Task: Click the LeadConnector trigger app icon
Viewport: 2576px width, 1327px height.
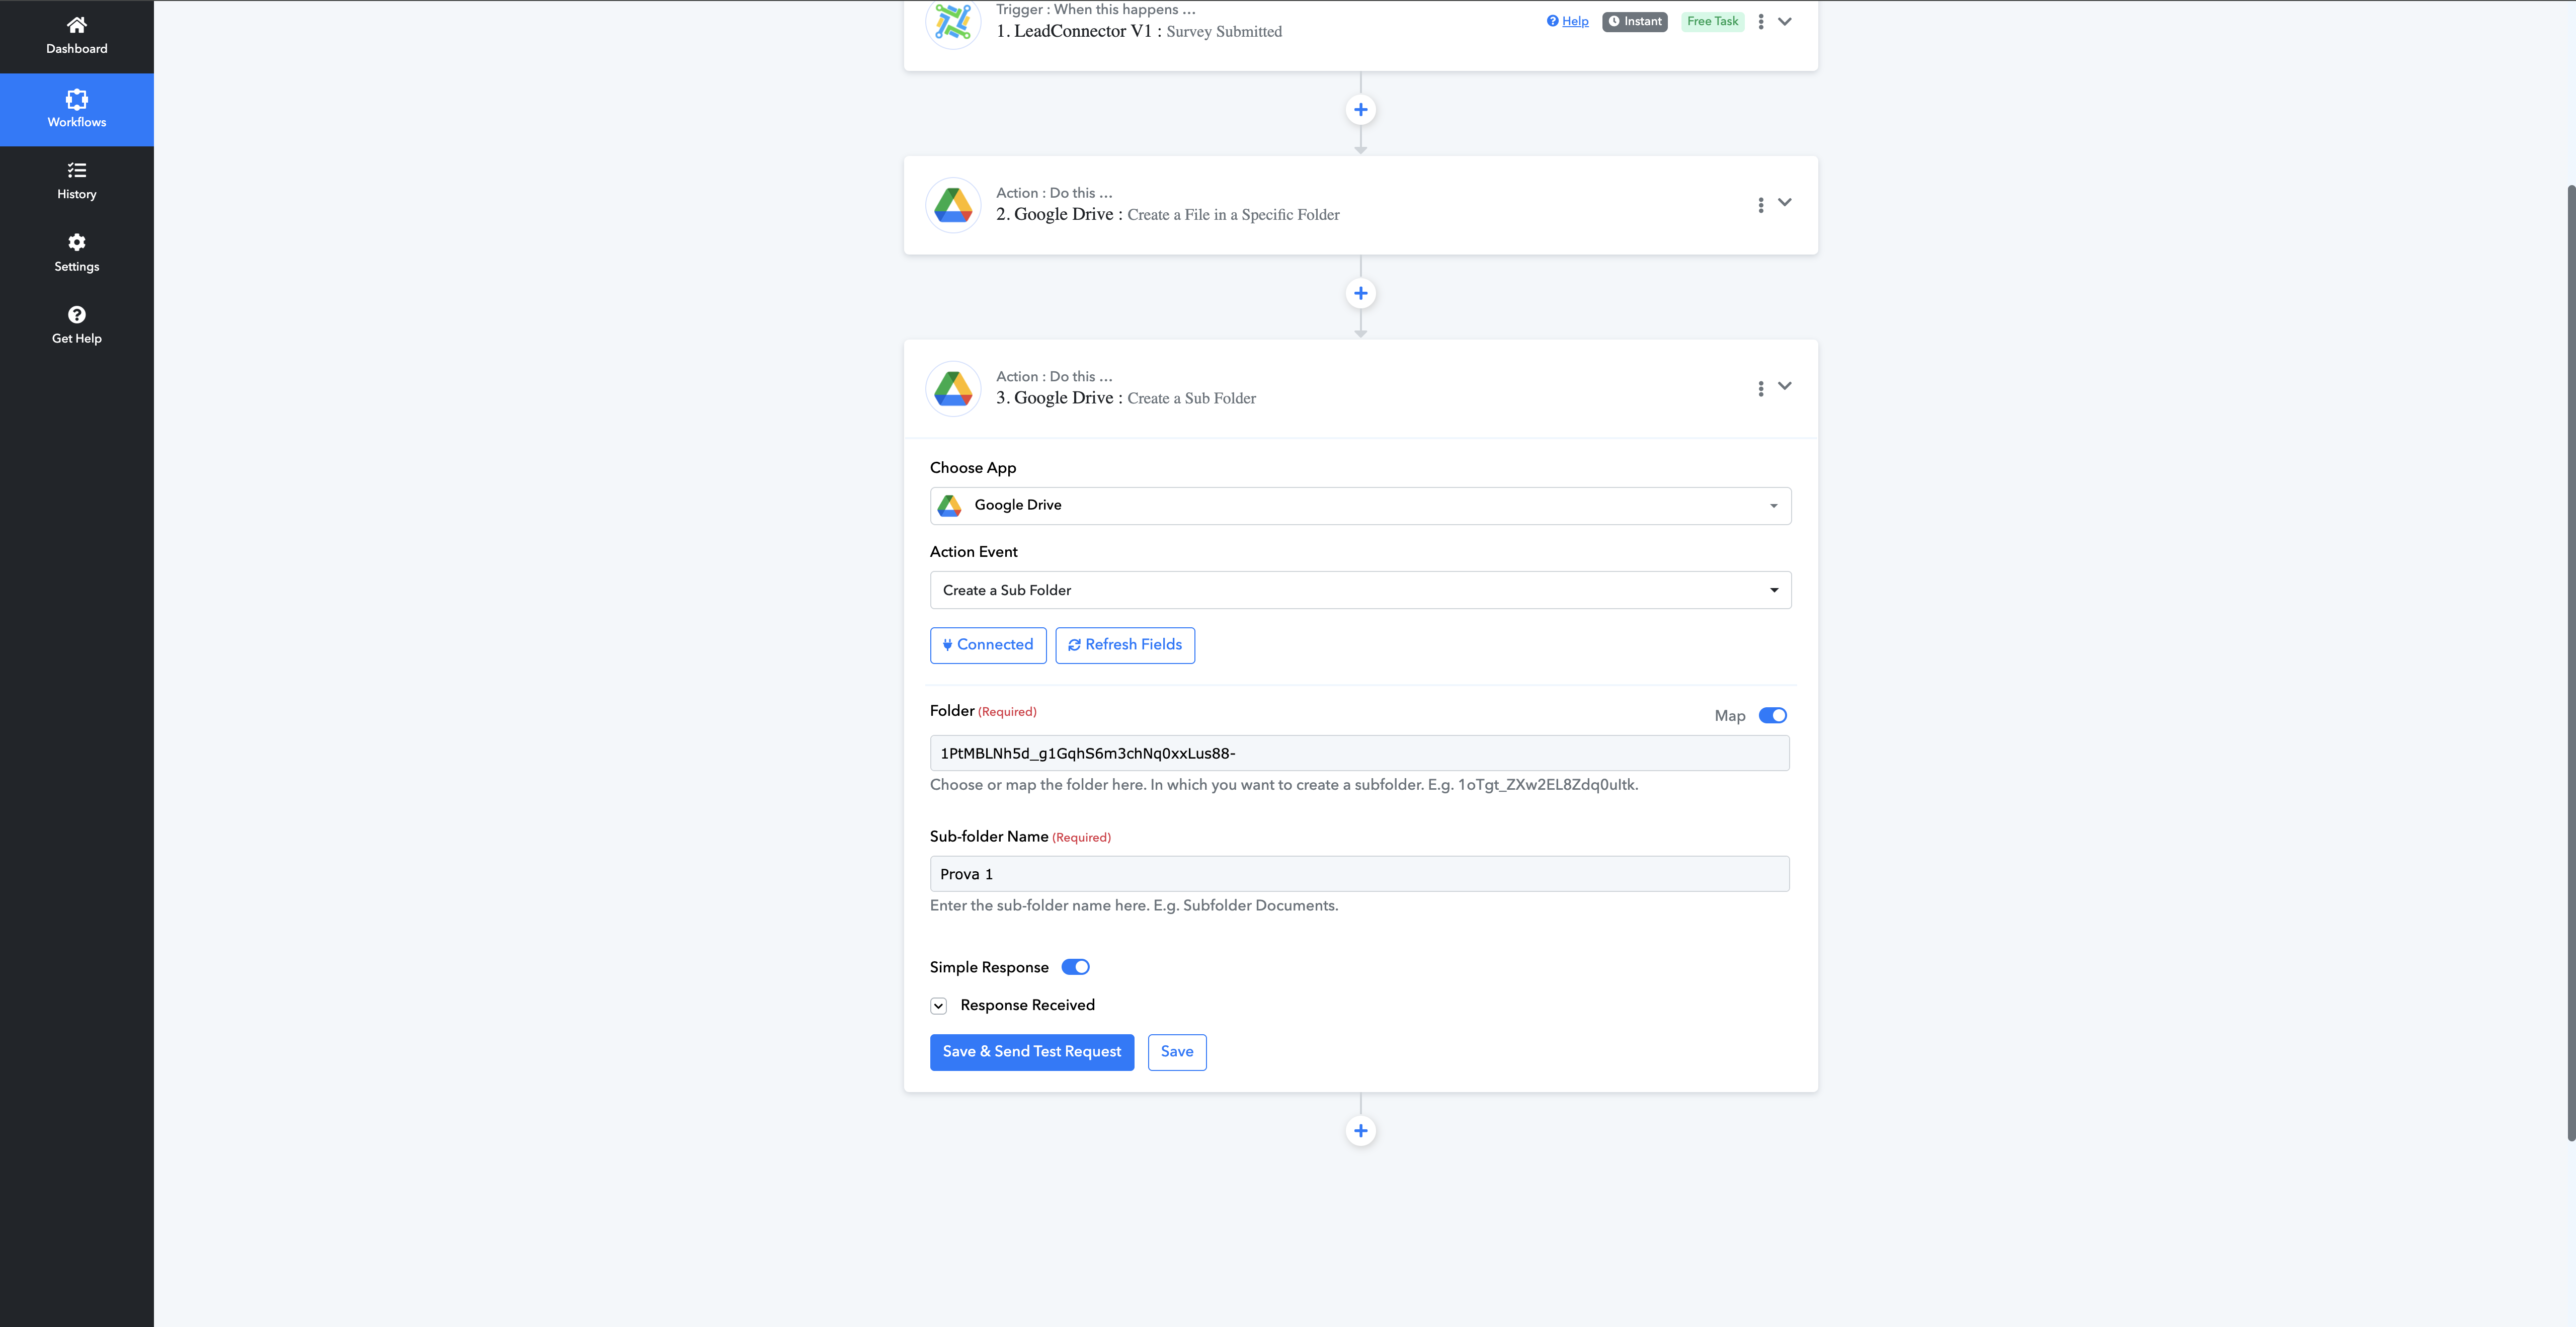Action: [953, 22]
